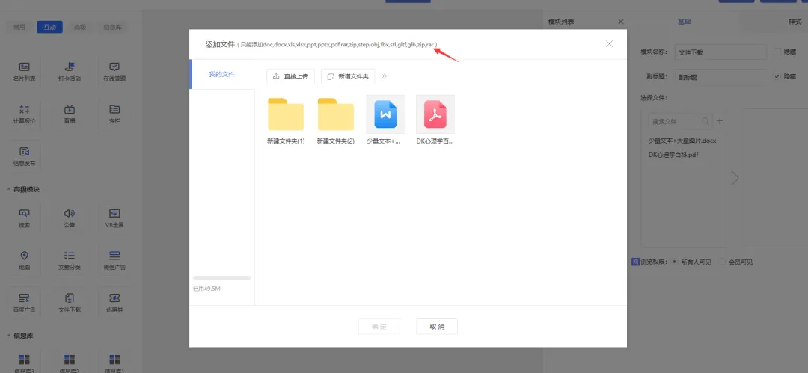
Task: Uncheck 隐藏 checkbox beside 副标题
Action: [x=777, y=76]
